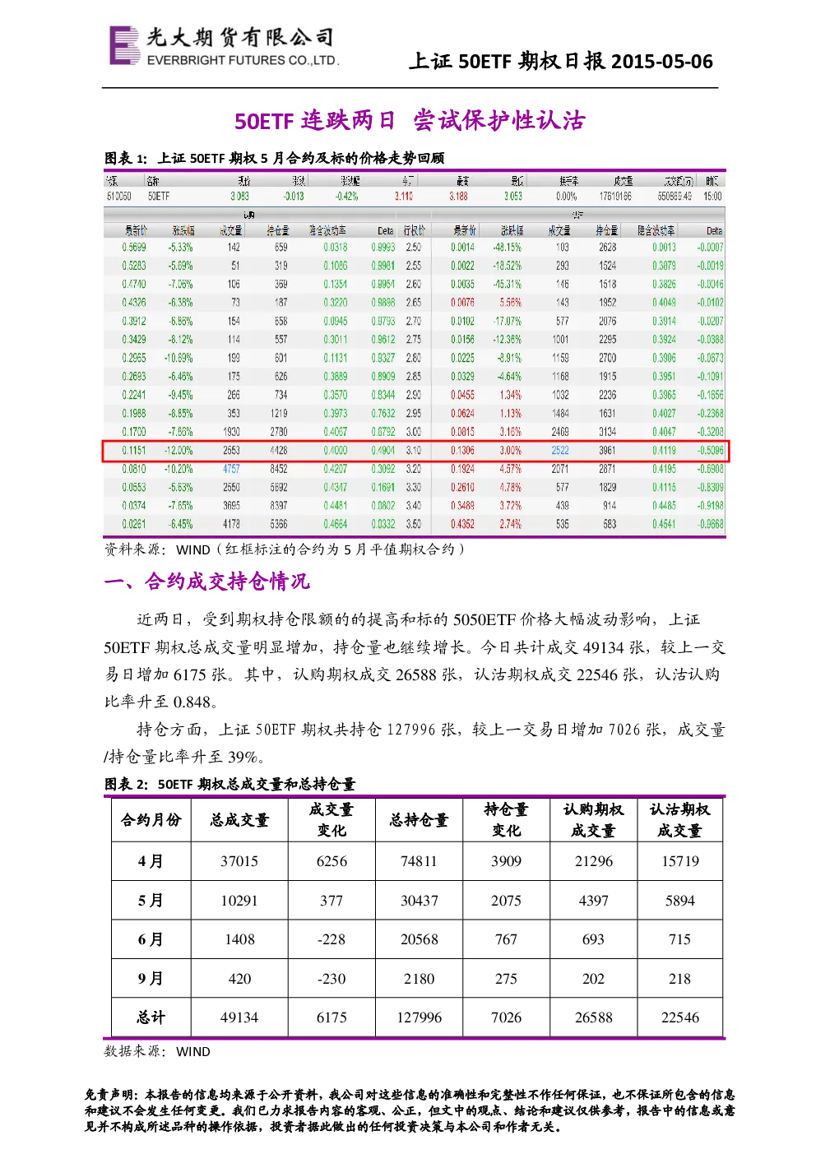The image size is (816, 1154).
Task: Click the June volume change -228
Action: click(331, 939)
